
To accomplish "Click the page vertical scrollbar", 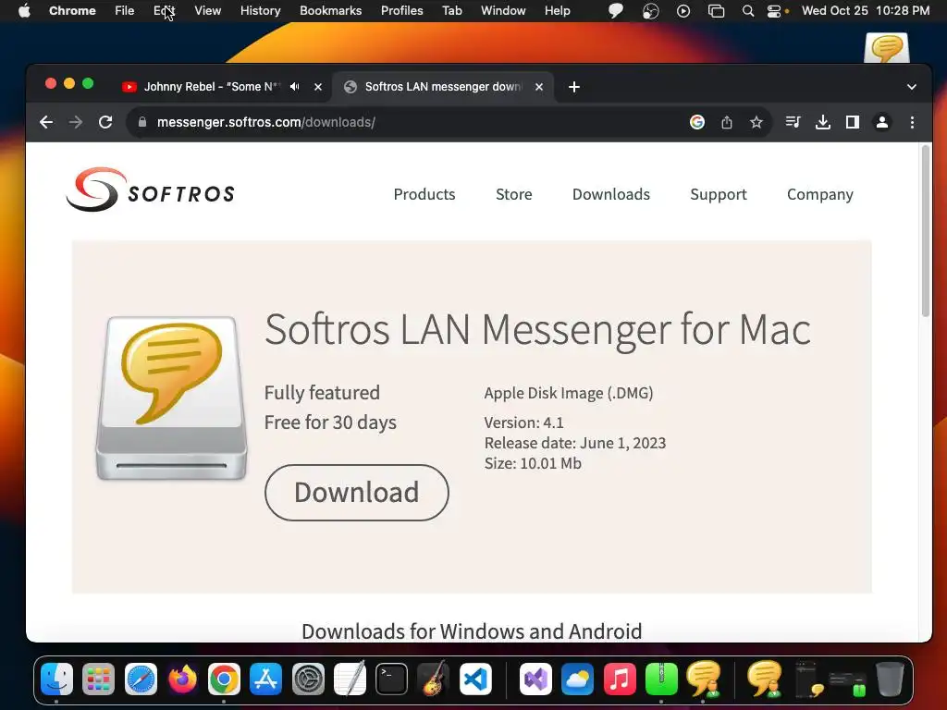I will click(925, 230).
